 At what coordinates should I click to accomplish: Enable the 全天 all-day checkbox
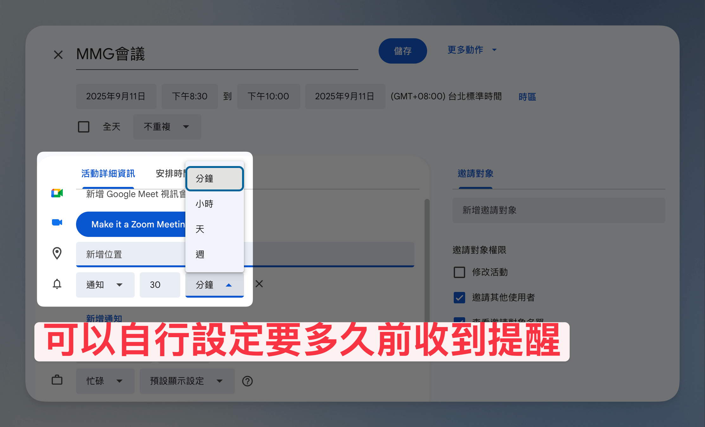pos(84,127)
